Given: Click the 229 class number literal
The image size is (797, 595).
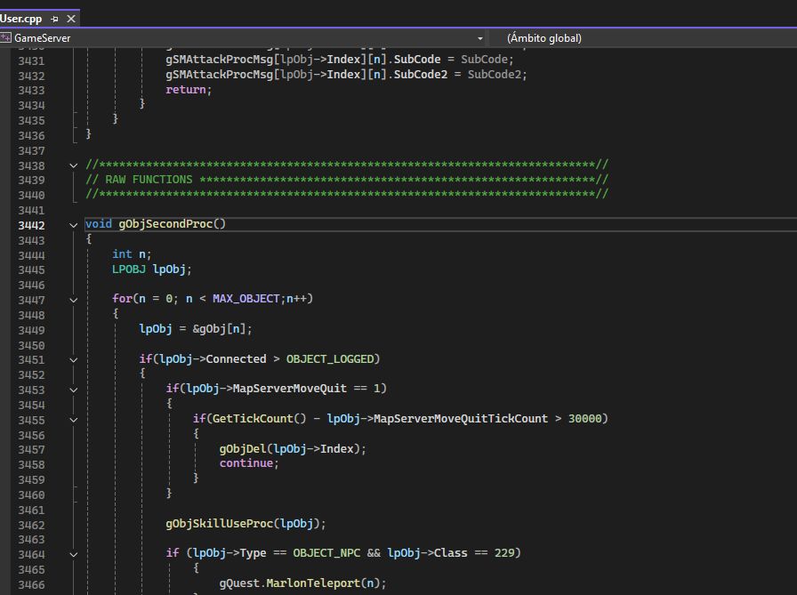Looking at the screenshot, I should point(504,553).
